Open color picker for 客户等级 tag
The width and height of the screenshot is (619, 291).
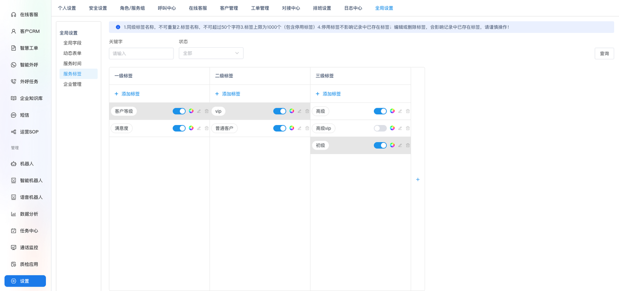[x=191, y=111]
